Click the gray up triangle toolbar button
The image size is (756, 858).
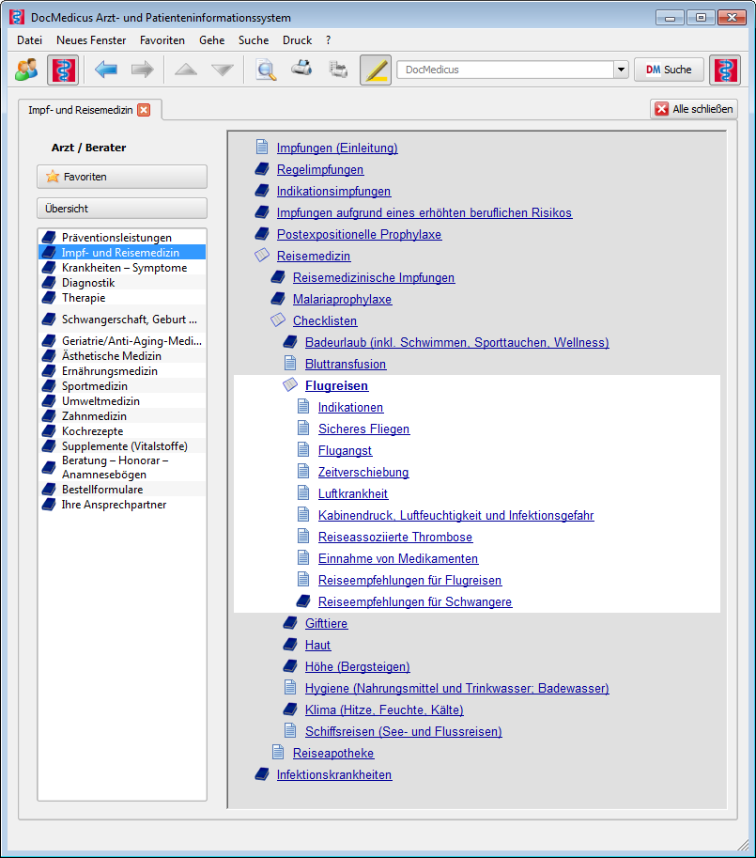[x=186, y=70]
